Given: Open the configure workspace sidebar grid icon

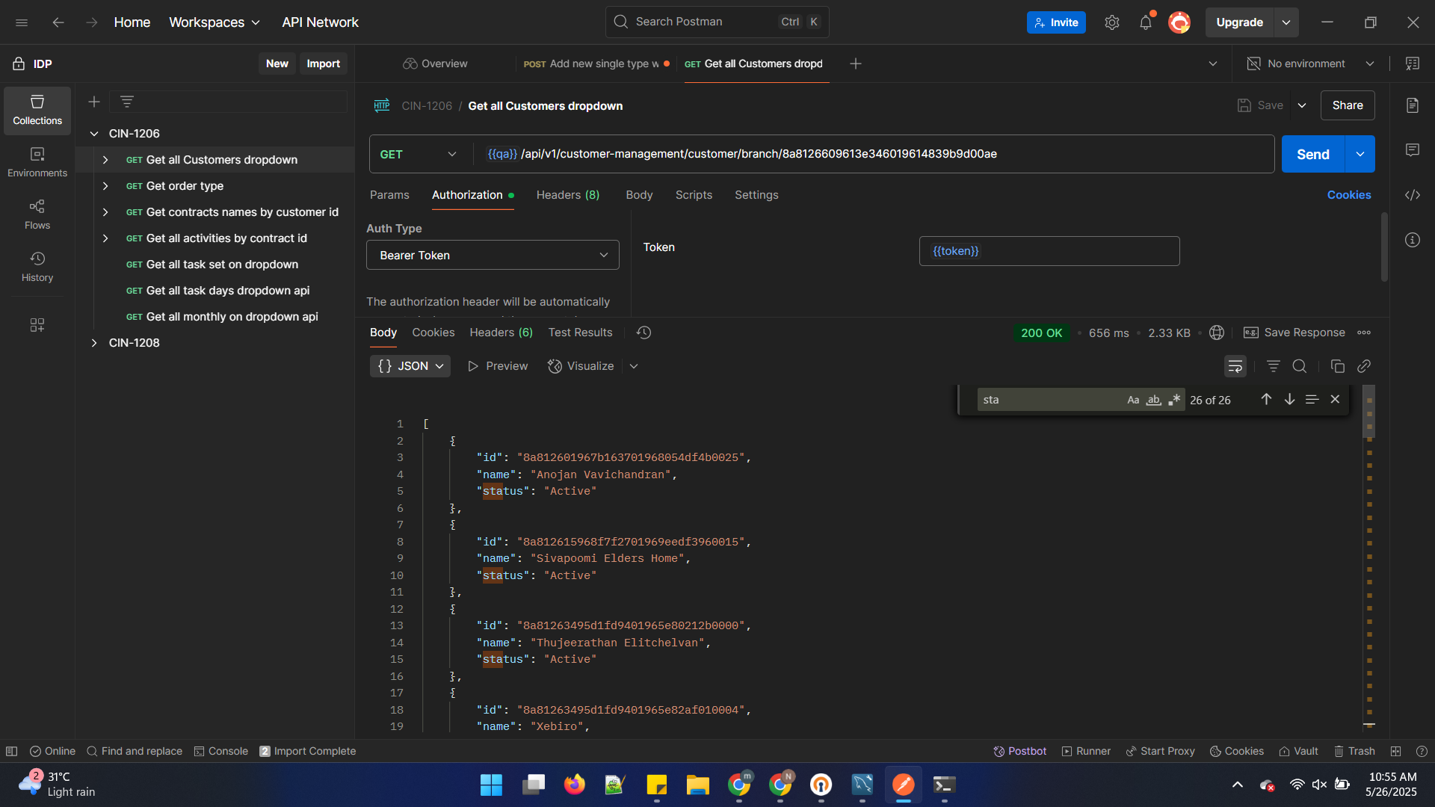Looking at the screenshot, I should pos(37,325).
